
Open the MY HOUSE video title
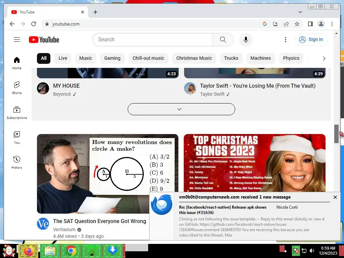click(x=66, y=86)
